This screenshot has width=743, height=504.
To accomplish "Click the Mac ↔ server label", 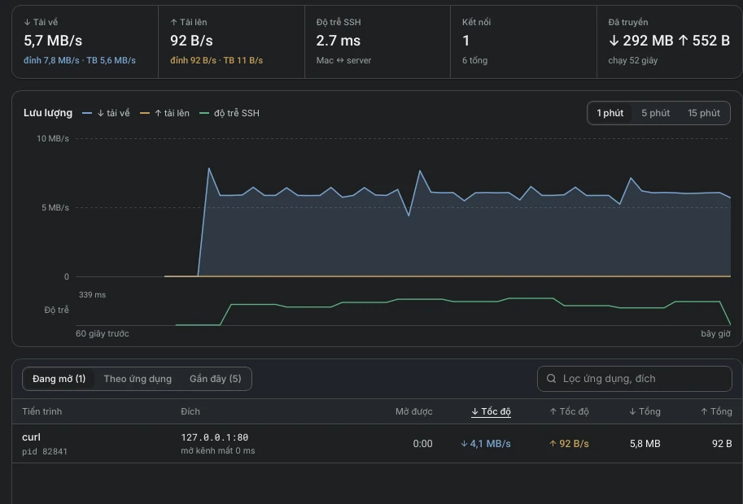I will pyautogui.click(x=343, y=61).
